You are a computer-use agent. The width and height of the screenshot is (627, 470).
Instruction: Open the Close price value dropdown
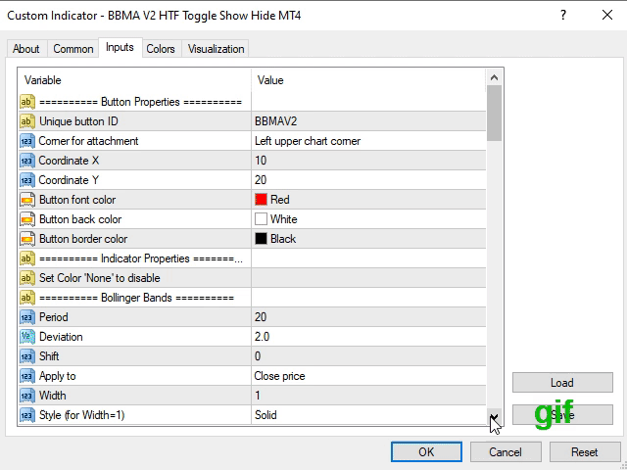(367, 376)
